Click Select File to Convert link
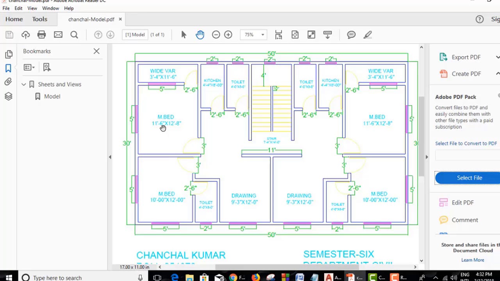 [466, 143]
